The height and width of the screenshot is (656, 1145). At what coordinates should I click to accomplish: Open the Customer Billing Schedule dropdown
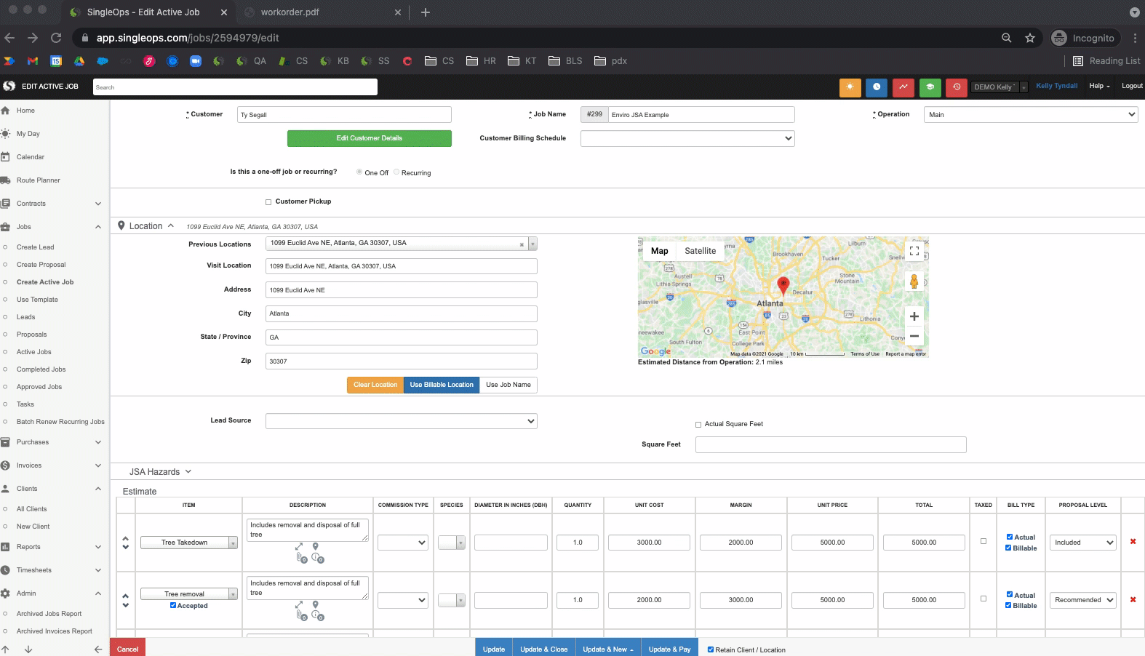tap(687, 138)
